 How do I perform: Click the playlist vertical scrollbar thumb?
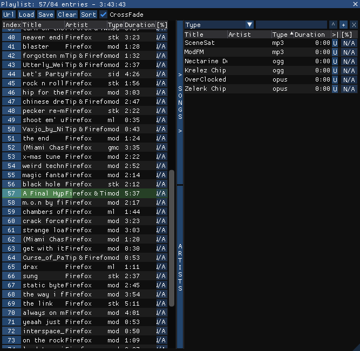[x=171, y=238]
